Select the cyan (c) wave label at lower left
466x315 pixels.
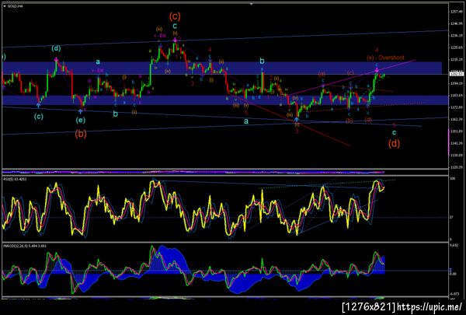pos(38,117)
